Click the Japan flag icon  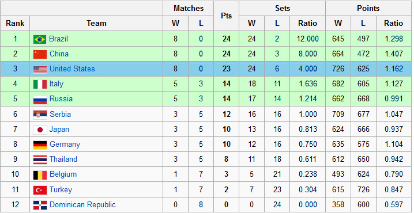point(40,130)
